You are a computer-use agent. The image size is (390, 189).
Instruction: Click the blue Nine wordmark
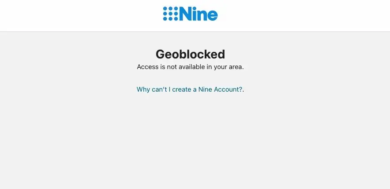pyautogui.click(x=198, y=14)
